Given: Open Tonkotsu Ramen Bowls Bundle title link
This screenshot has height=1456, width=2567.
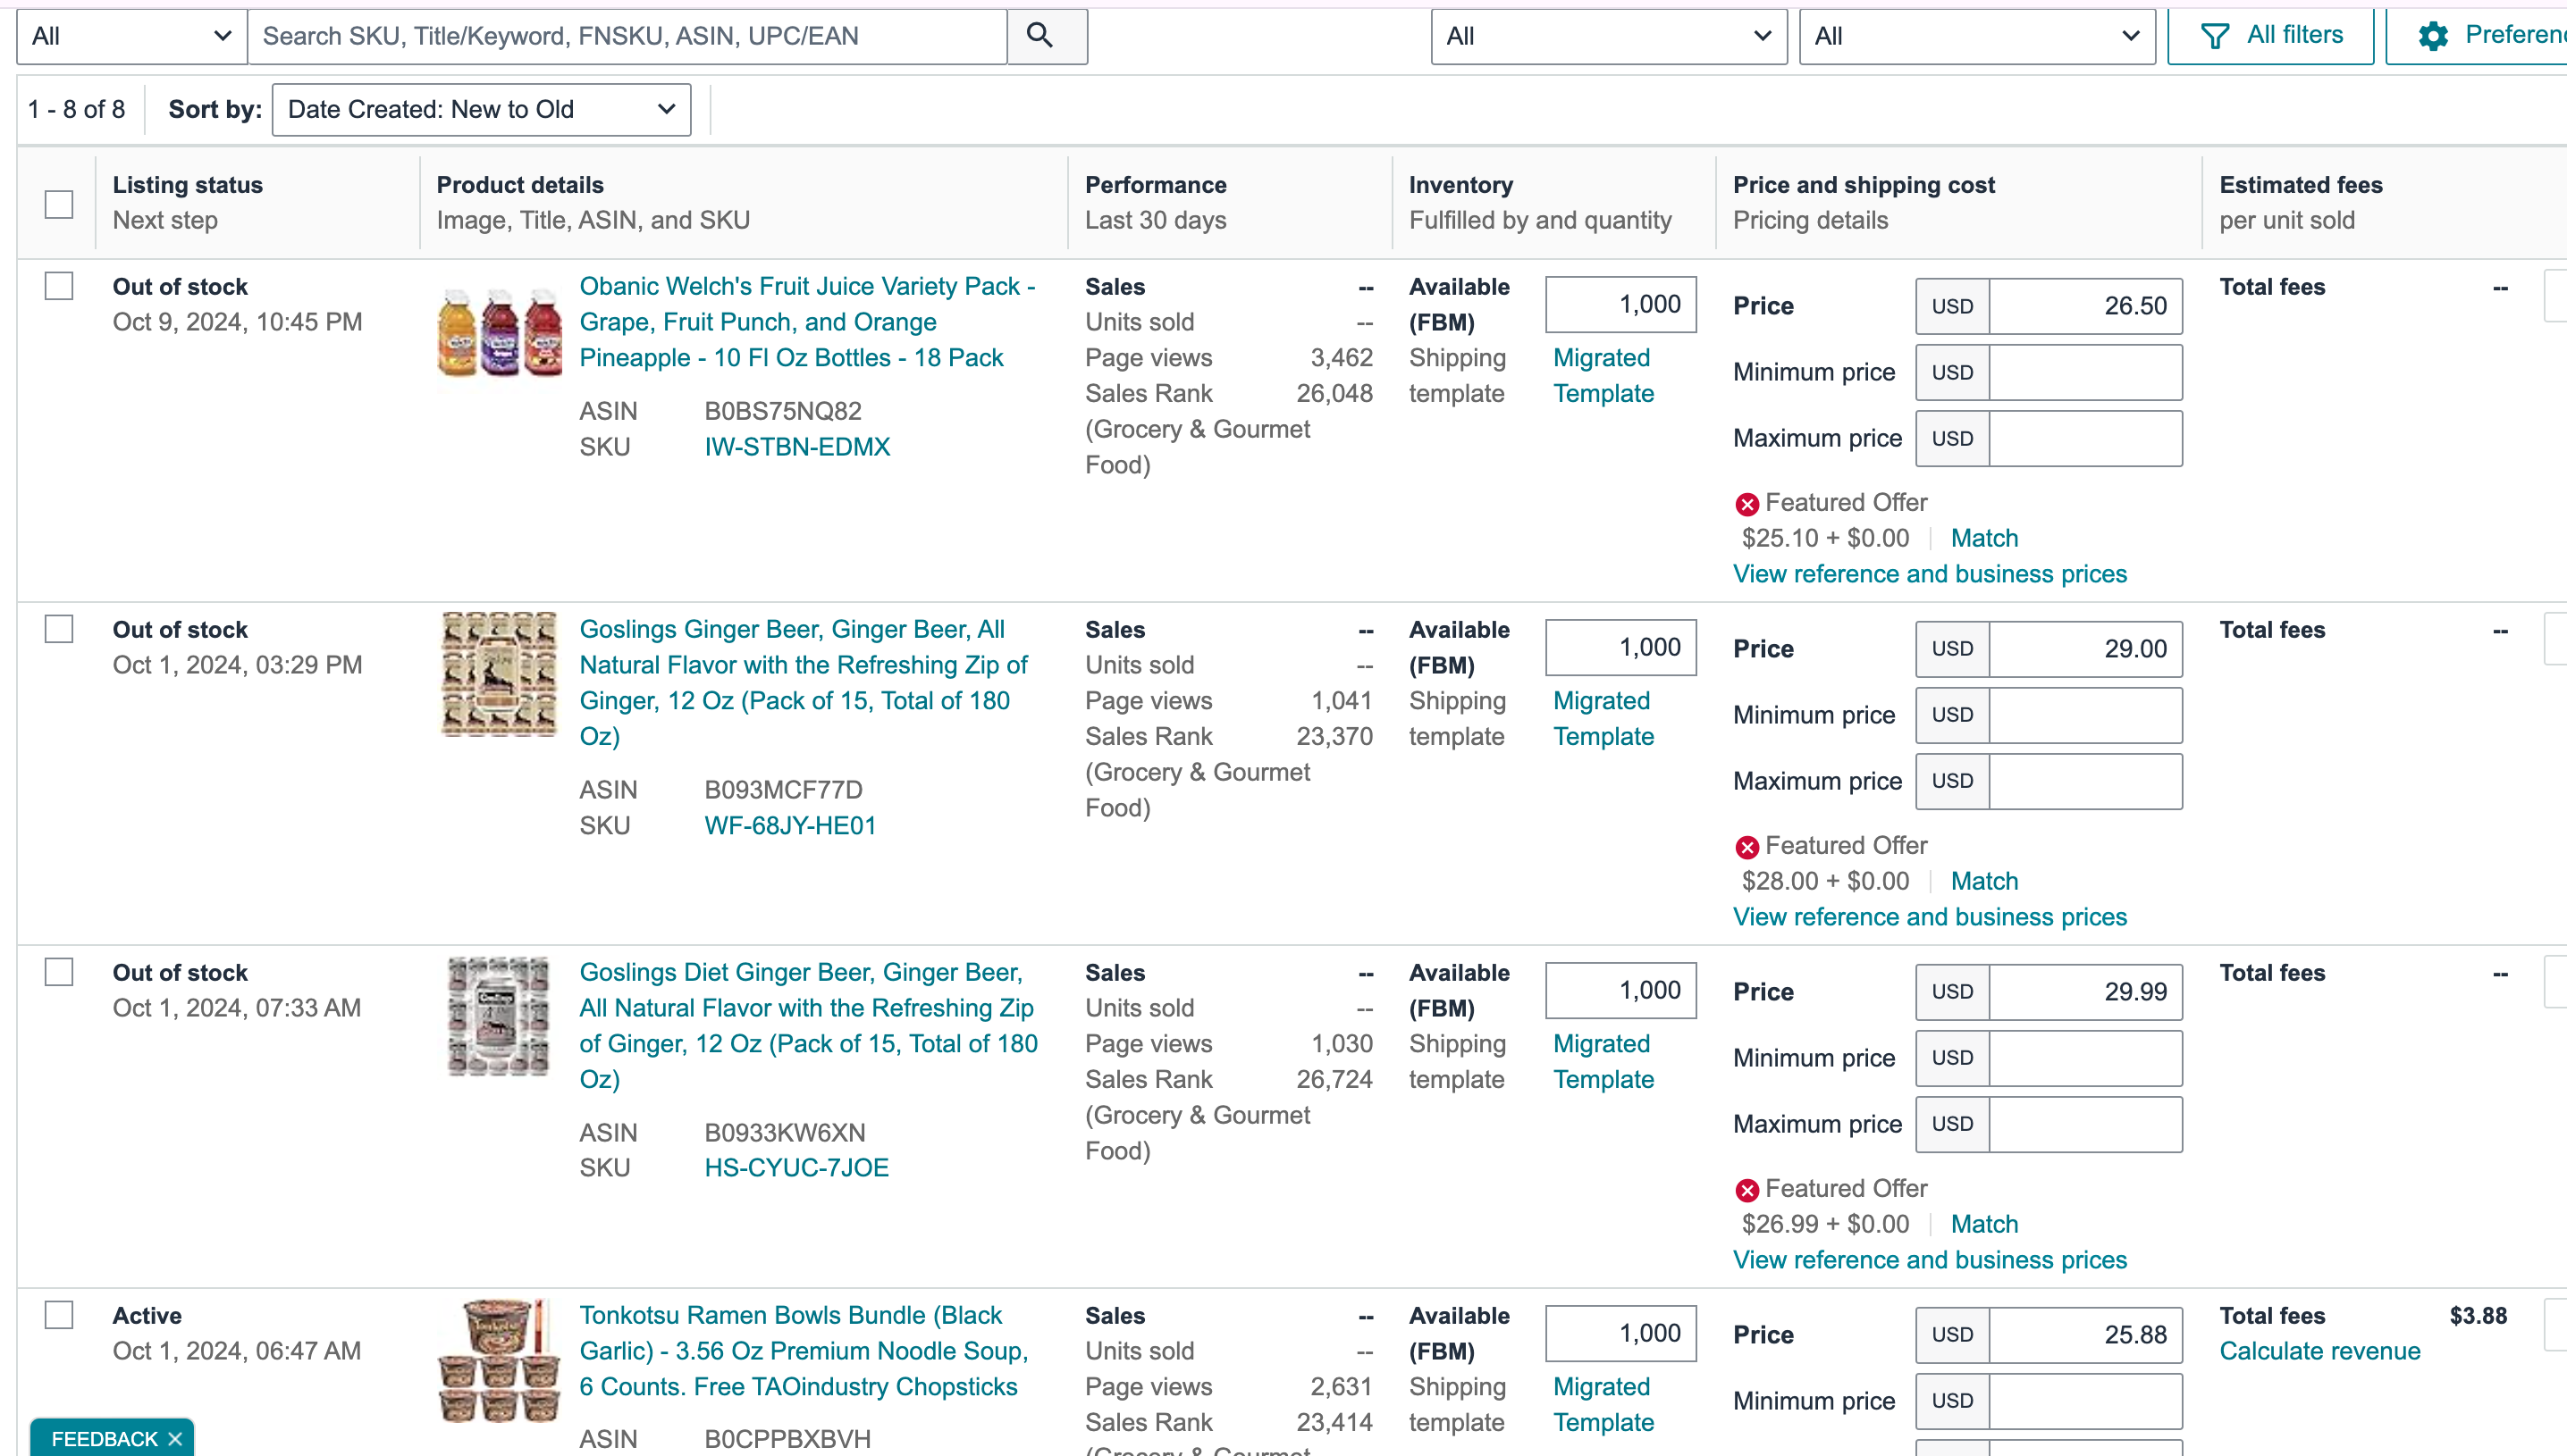Looking at the screenshot, I should click(x=804, y=1351).
